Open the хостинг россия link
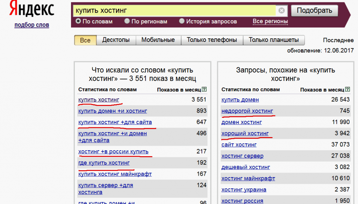The width and height of the screenshot is (358, 204). [x=242, y=201]
